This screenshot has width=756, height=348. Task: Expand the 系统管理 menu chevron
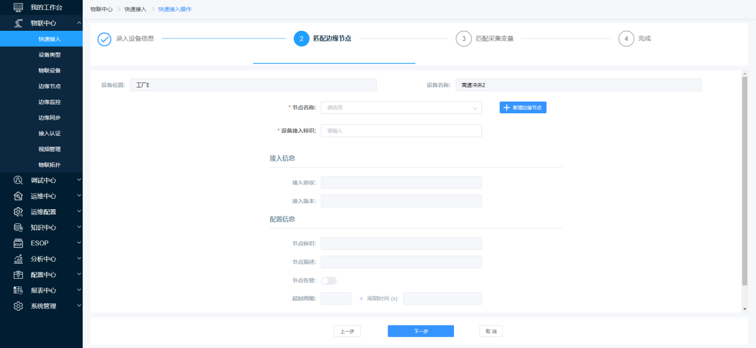click(x=79, y=306)
